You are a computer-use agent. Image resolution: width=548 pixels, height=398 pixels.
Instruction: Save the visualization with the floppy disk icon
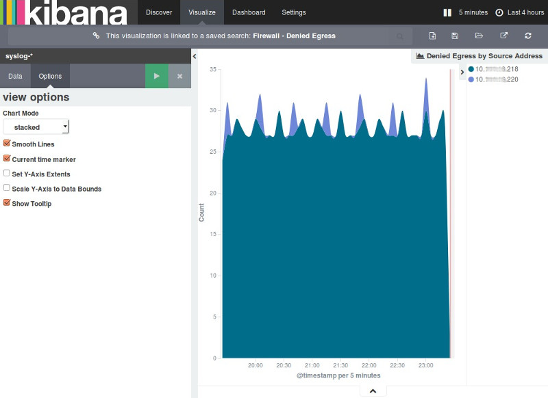pyautogui.click(x=455, y=36)
